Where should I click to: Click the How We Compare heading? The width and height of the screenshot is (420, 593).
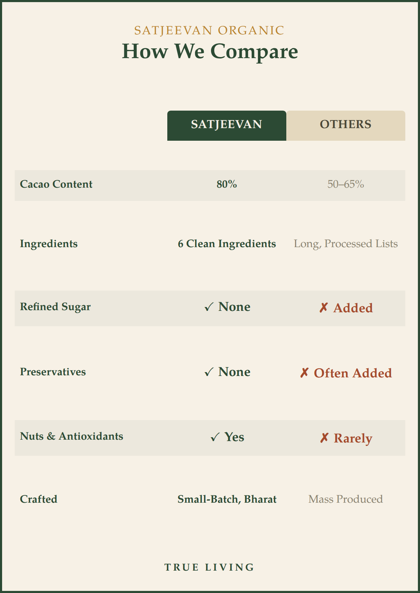[210, 51]
